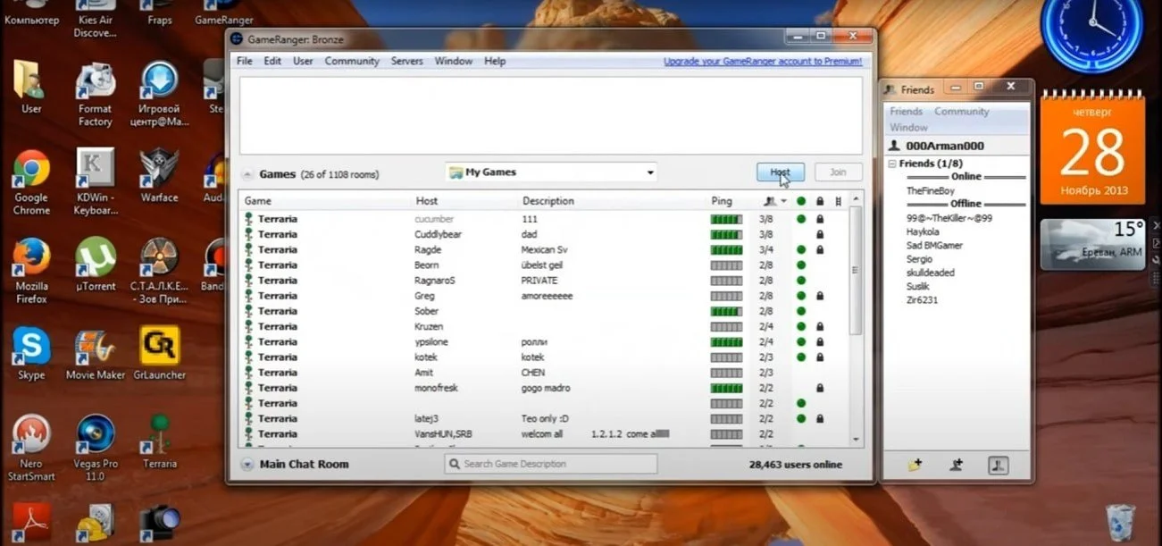1162x546 pixels.
Task: Launch Warface from the desktop
Action: click(x=160, y=176)
